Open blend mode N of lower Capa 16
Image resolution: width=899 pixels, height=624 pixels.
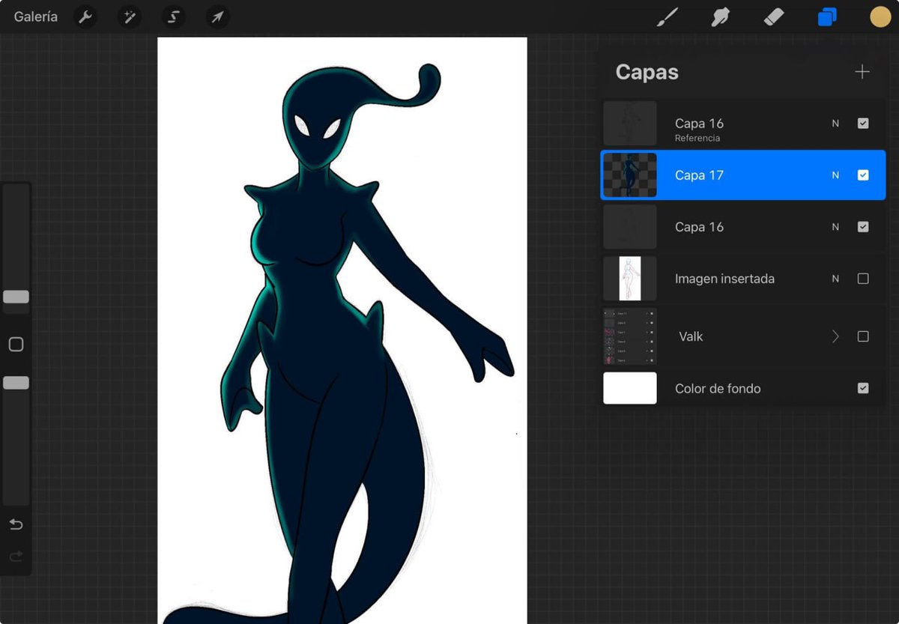point(835,227)
